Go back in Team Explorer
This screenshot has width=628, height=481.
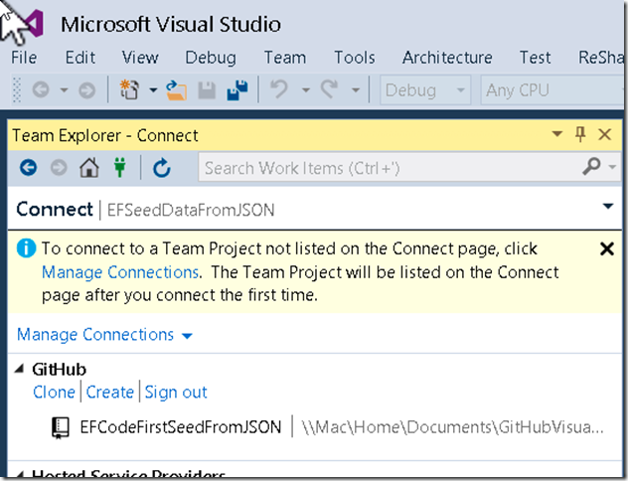pyautogui.click(x=28, y=167)
